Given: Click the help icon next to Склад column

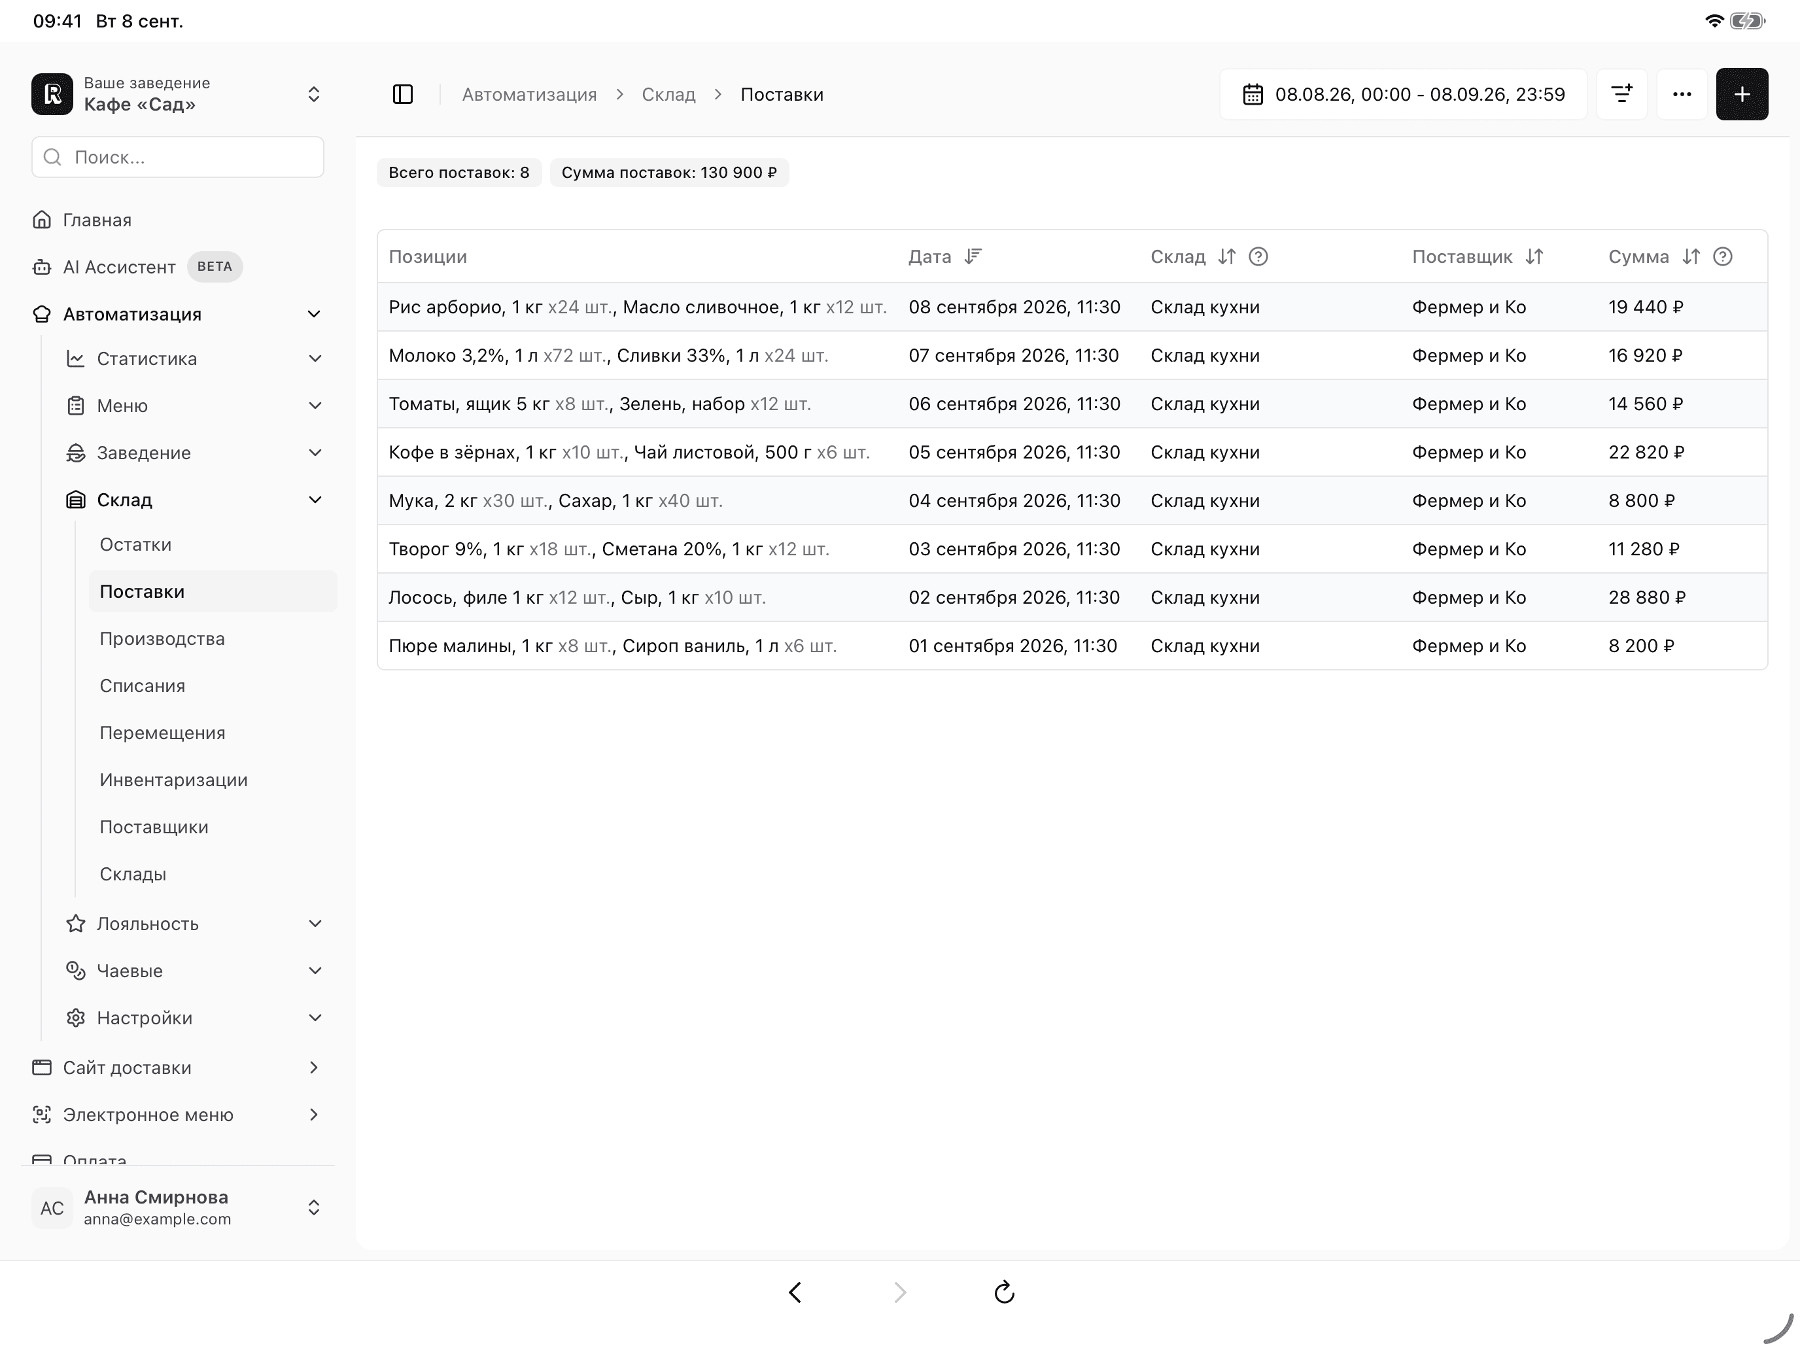Looking at the screenshot, I should (1258, 257).
